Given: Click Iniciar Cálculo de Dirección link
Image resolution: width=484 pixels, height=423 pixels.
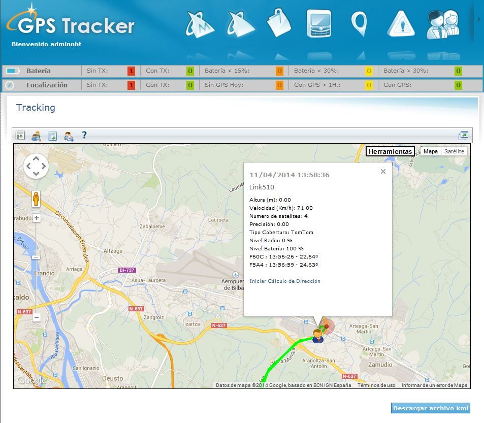Looking at the screenshot, I should (x=284, y=281).
